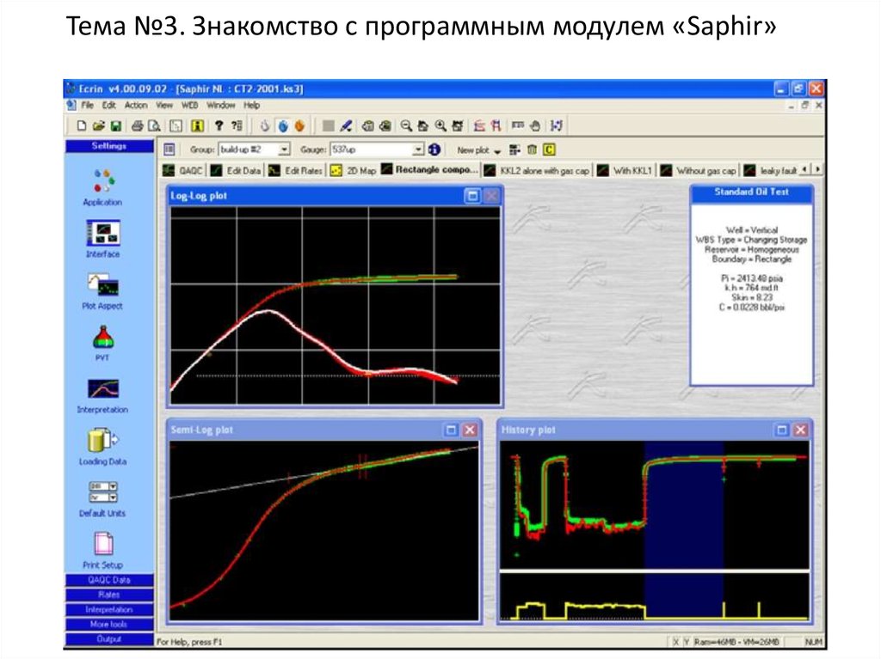Open the QAQC Data sidebar section
This screenshot has height=659, width=881.
pos(109,581)
